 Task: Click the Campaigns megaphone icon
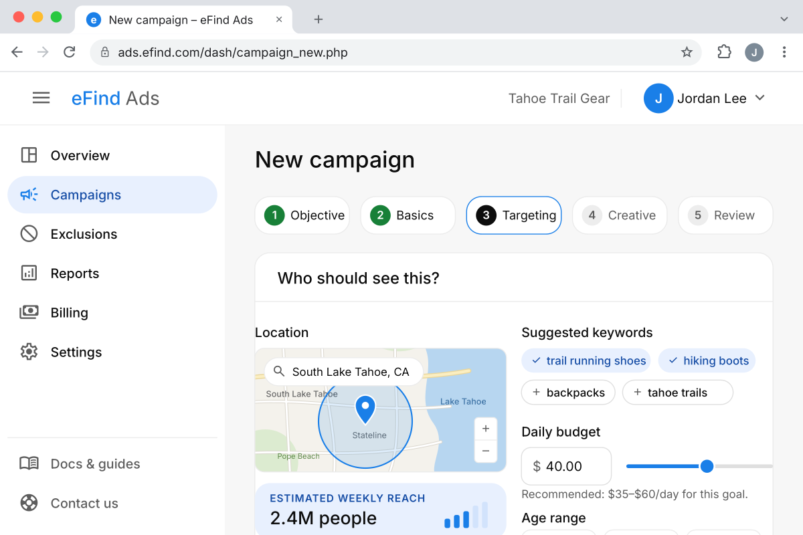point(29,195)
